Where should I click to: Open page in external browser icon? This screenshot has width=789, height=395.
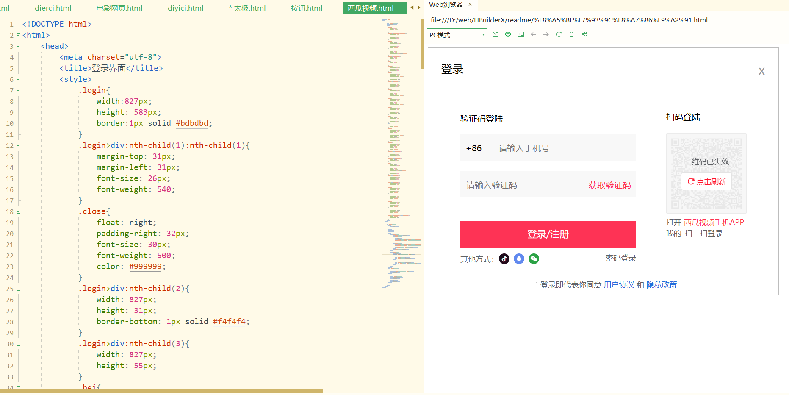click(x=495, y=34)
